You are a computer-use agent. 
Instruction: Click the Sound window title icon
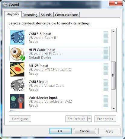pos(5,5)
